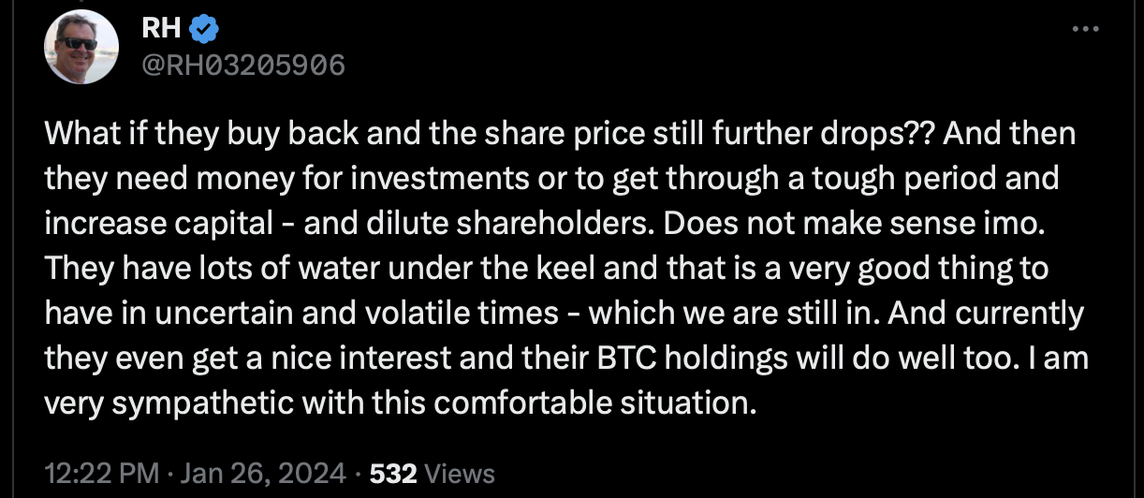1144x498 pixels.
Task: Click the Jan 26, 2024 date
Action: [264, 473]
